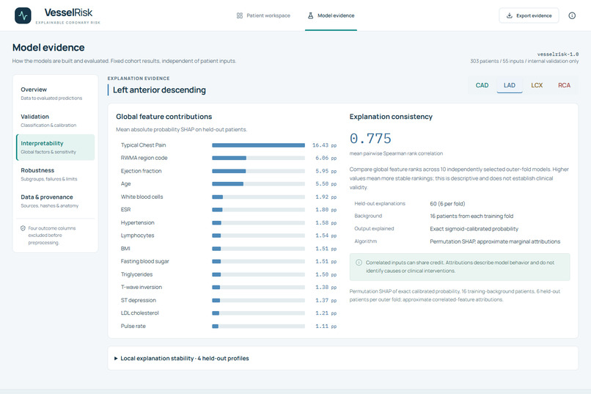Click the '1.11 pp' value
The image size is (591, 394).
(x=326, y=326)
